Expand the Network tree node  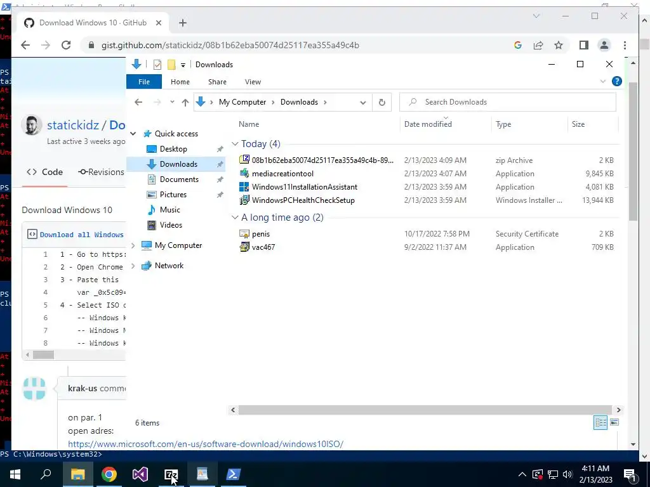point(133,266)
